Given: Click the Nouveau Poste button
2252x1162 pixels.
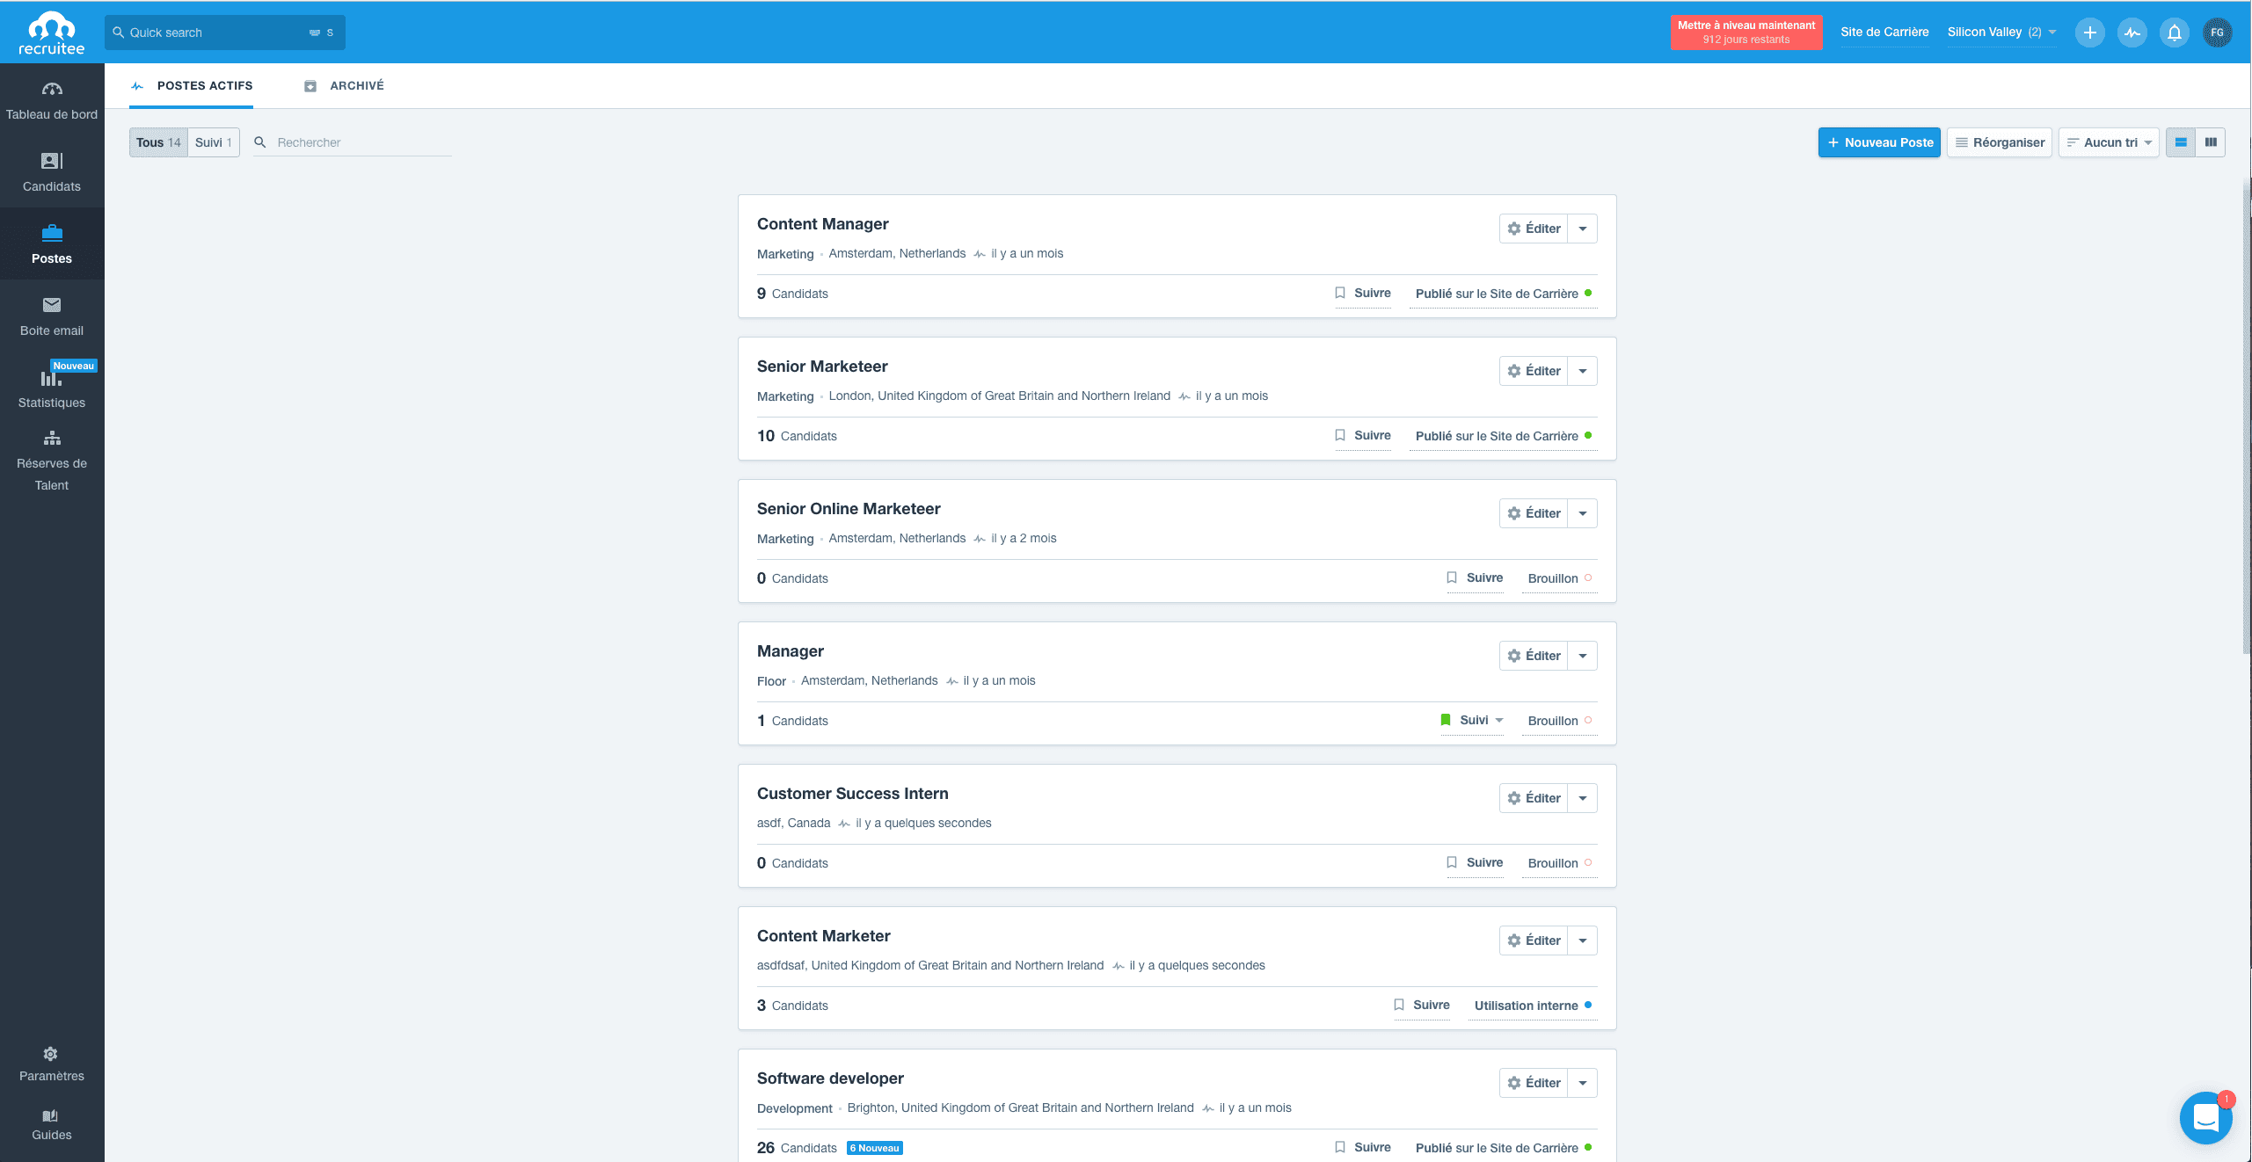Looking at the screenshot, I should tap(1879, 142).
